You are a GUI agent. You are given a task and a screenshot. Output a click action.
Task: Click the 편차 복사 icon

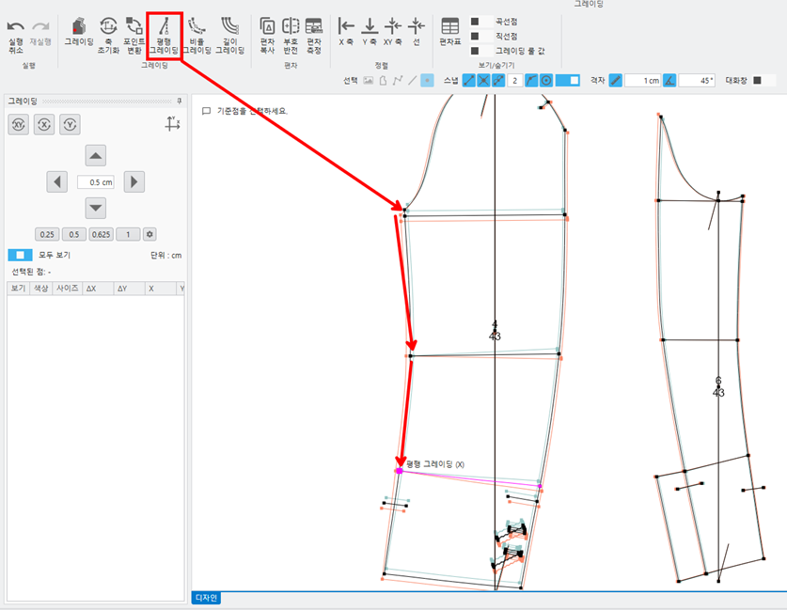point(267,36)
